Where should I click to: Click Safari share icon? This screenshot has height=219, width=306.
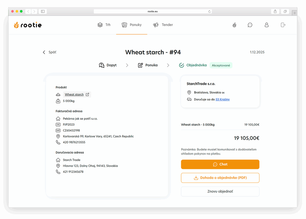275,11
